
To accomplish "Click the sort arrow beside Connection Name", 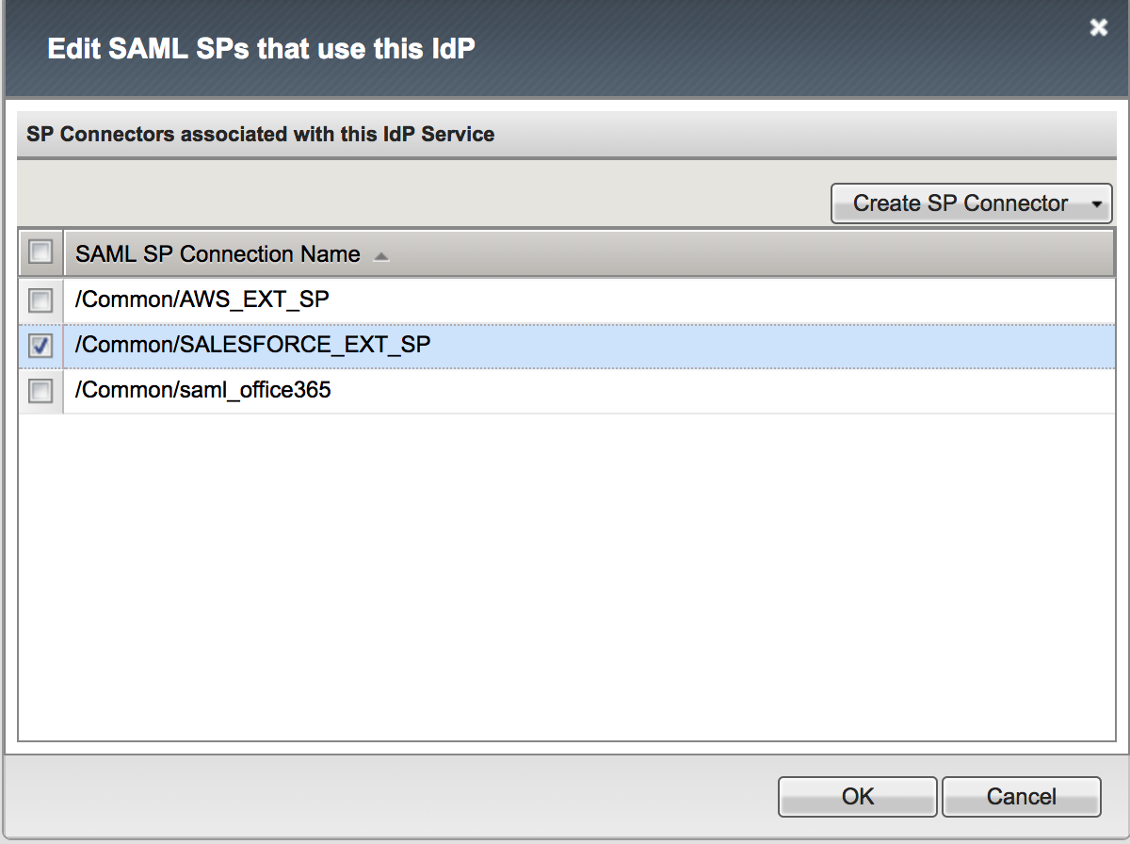I will pos(380,256).
